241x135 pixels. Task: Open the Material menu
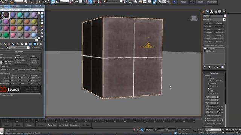[x=6, y=10]
